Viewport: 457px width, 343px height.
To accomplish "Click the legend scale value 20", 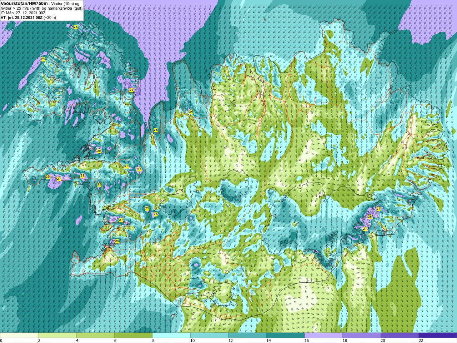I will pos(383,340).
